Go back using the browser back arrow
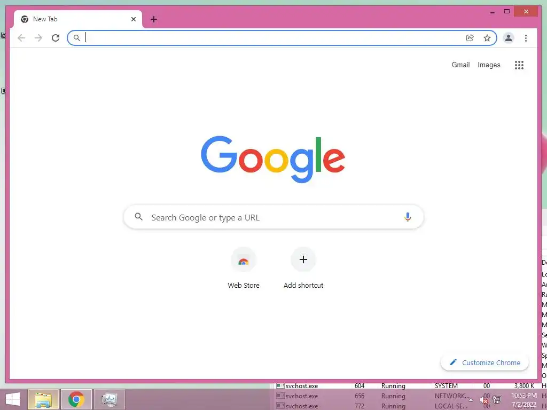Viewport: 547px width, 410px height. 21,38
